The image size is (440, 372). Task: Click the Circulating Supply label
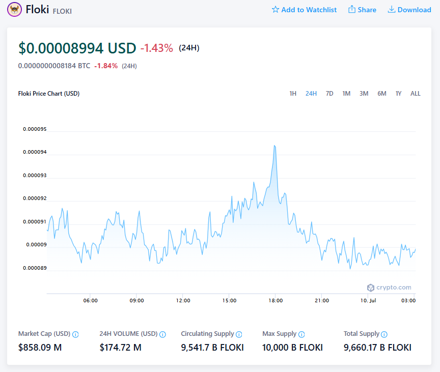(x=207, y=334)
